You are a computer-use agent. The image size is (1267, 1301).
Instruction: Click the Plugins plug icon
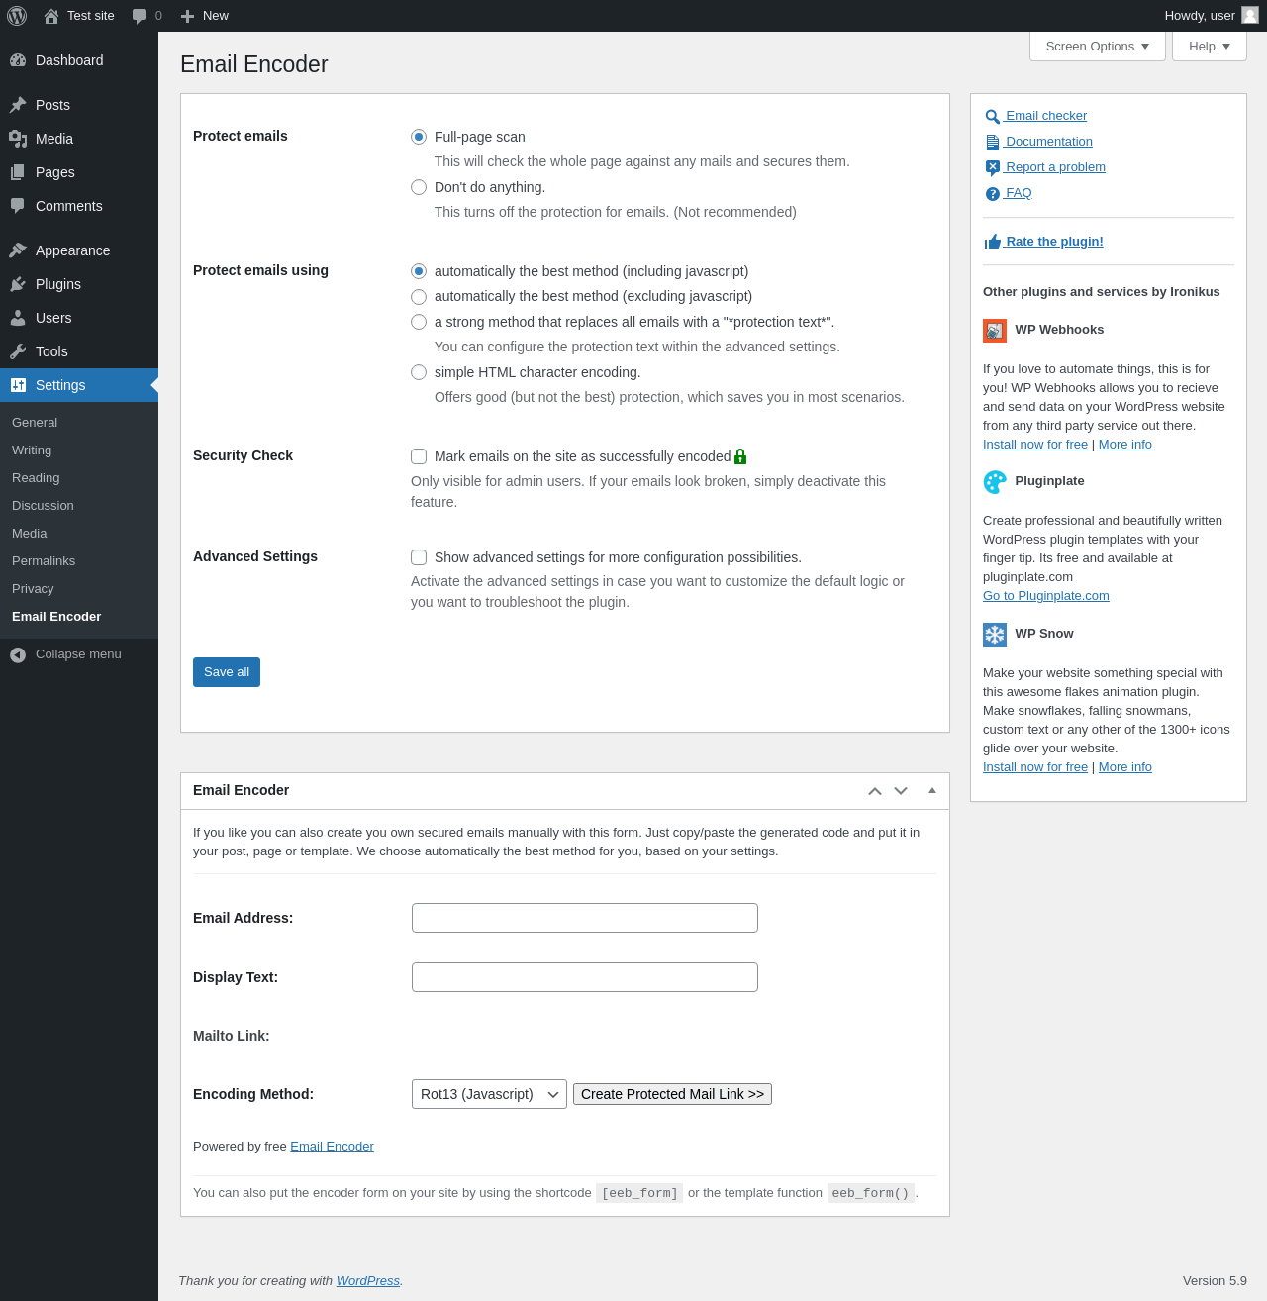(x=18, y=284)
